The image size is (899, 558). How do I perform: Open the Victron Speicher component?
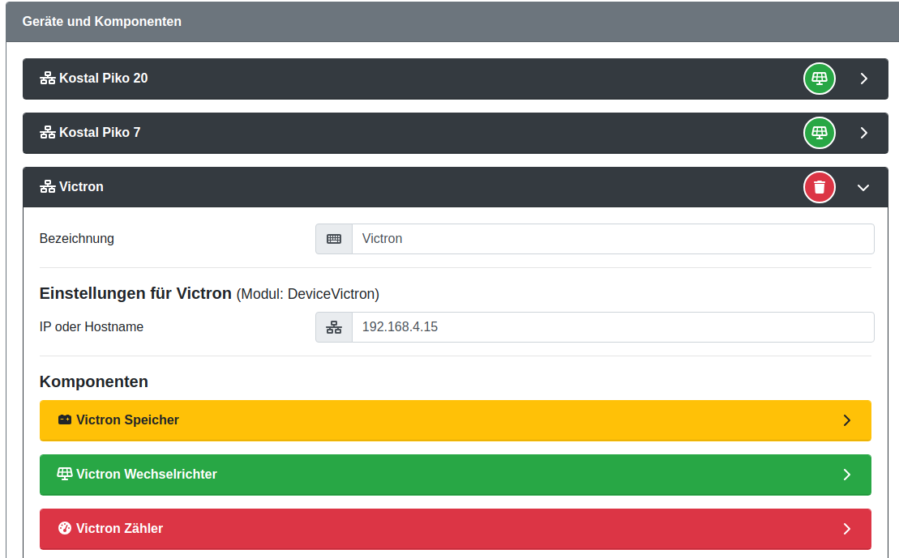456,420
